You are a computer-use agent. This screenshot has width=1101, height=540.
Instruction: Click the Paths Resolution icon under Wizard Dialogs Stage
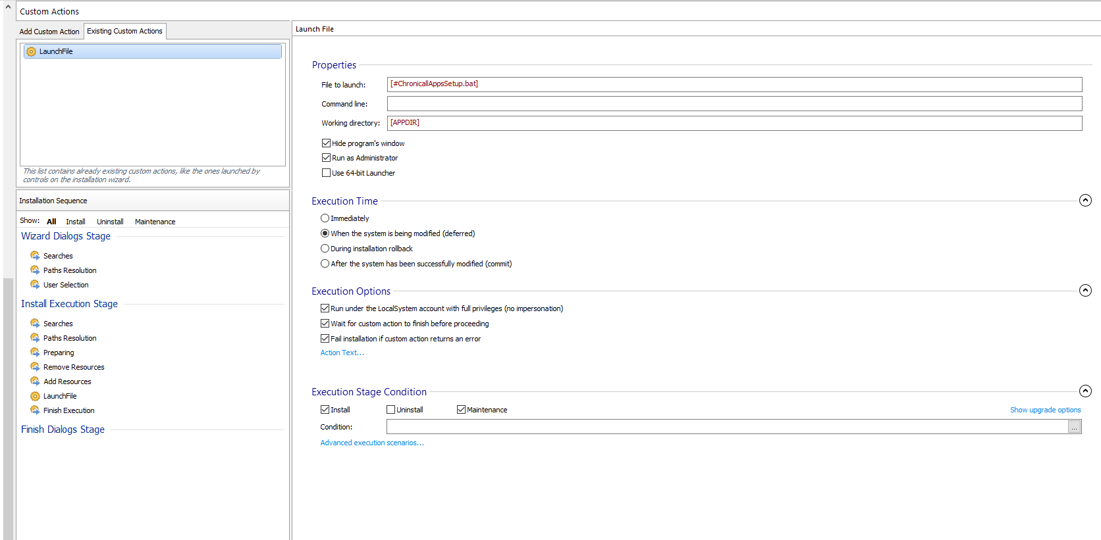point(35,270)
